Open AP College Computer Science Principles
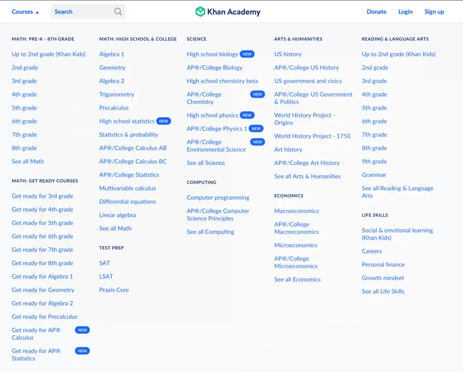Screen dimensions: 463x372 218,214
